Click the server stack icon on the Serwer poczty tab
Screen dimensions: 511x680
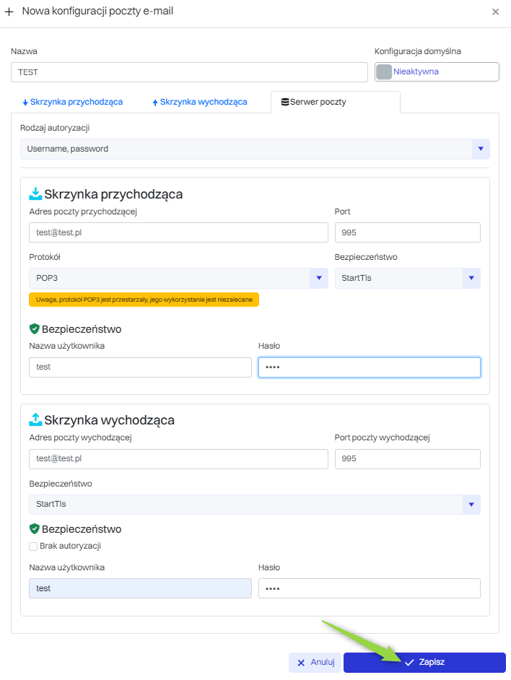click(x=284, y=102)
